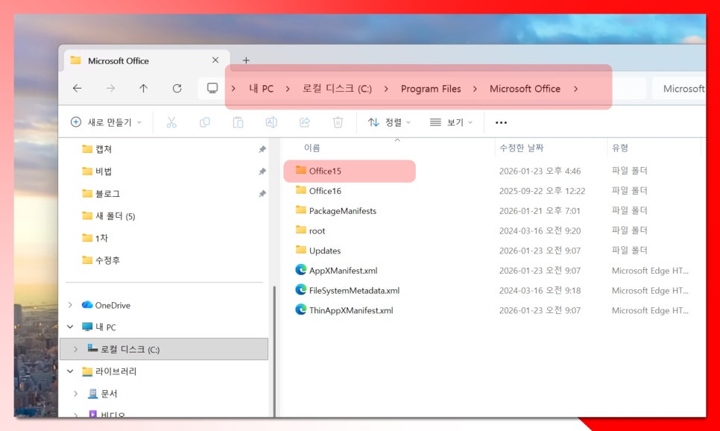
Task: Select AppXManifest.xml file
Action: tap(336, 271)
